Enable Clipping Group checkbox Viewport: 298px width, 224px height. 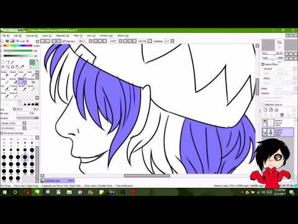coord(263,101)
